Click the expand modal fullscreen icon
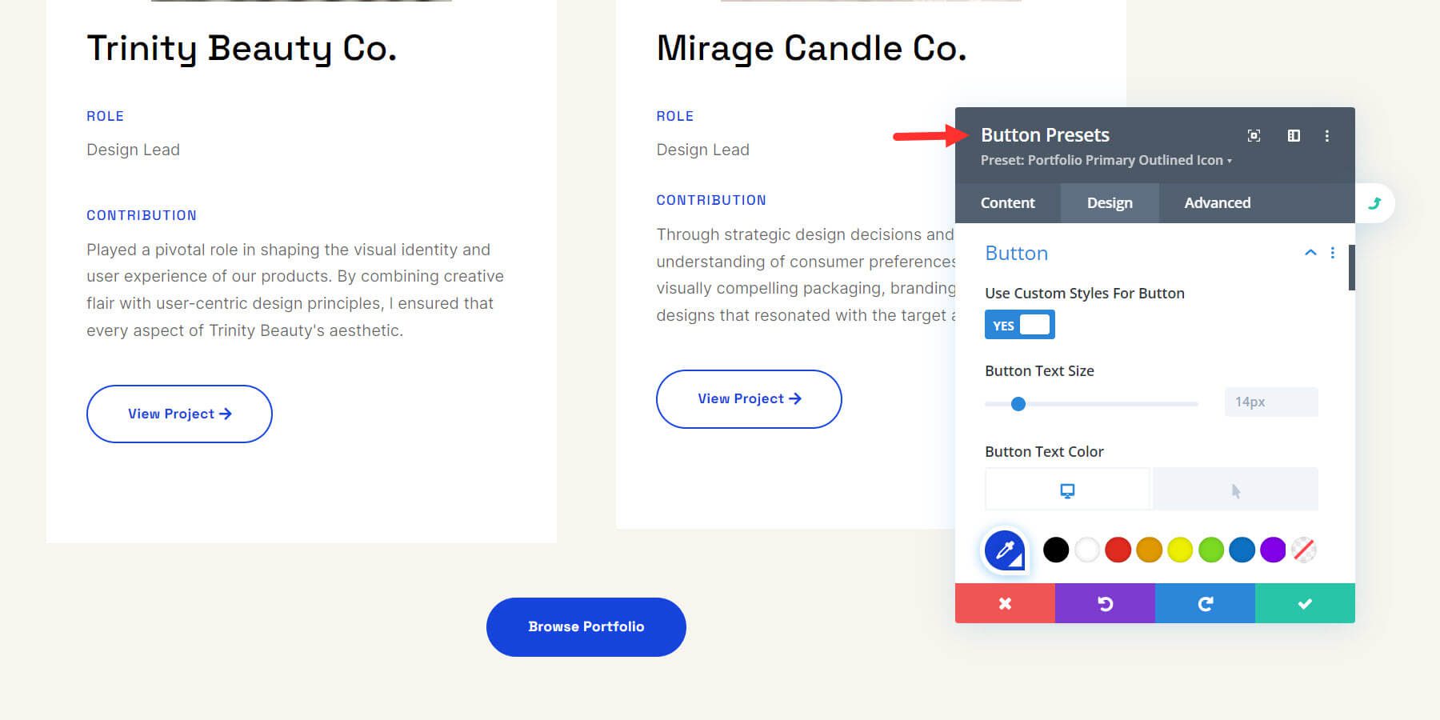This screenshot has height=720, width=1440. coord(1254,136)
